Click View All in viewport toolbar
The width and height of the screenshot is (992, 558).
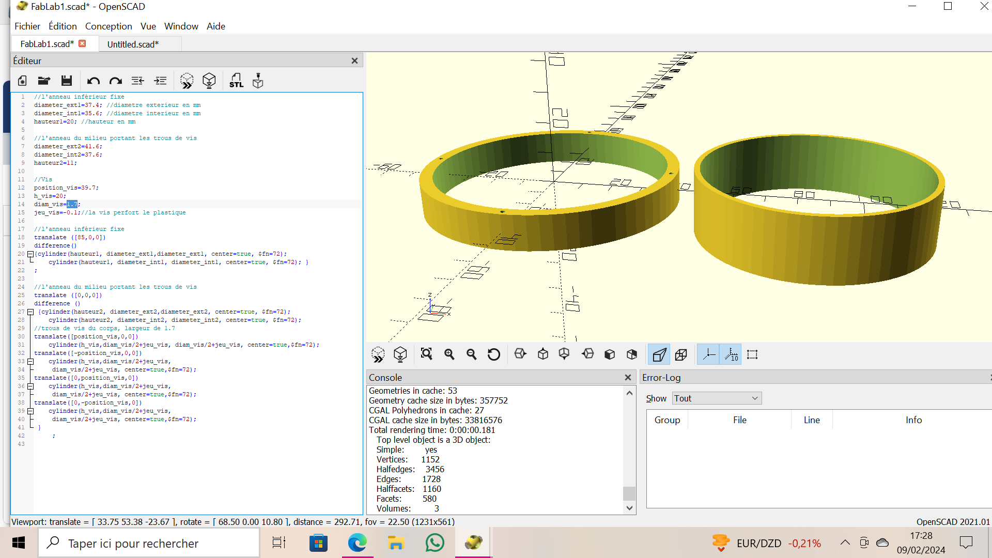426,354
